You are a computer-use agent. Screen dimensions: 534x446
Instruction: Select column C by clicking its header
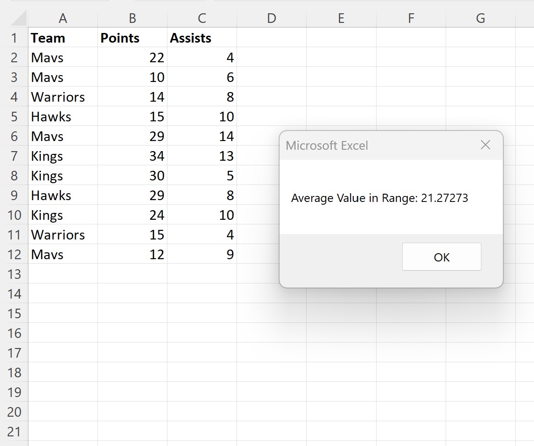coord(202,18)
